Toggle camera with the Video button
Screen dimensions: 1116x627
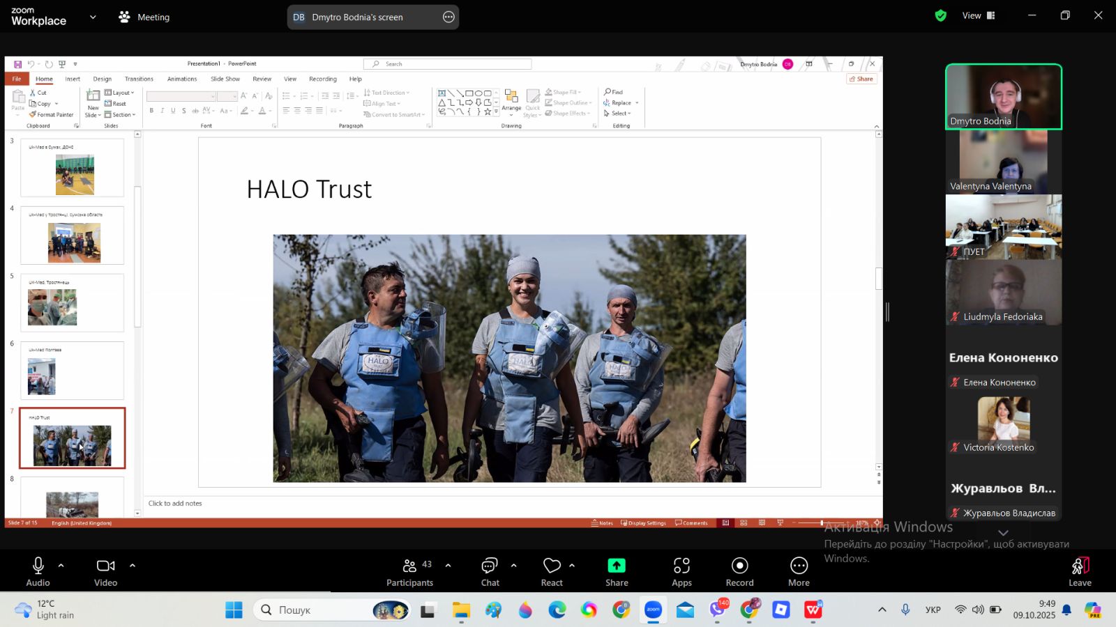point(106,571)
